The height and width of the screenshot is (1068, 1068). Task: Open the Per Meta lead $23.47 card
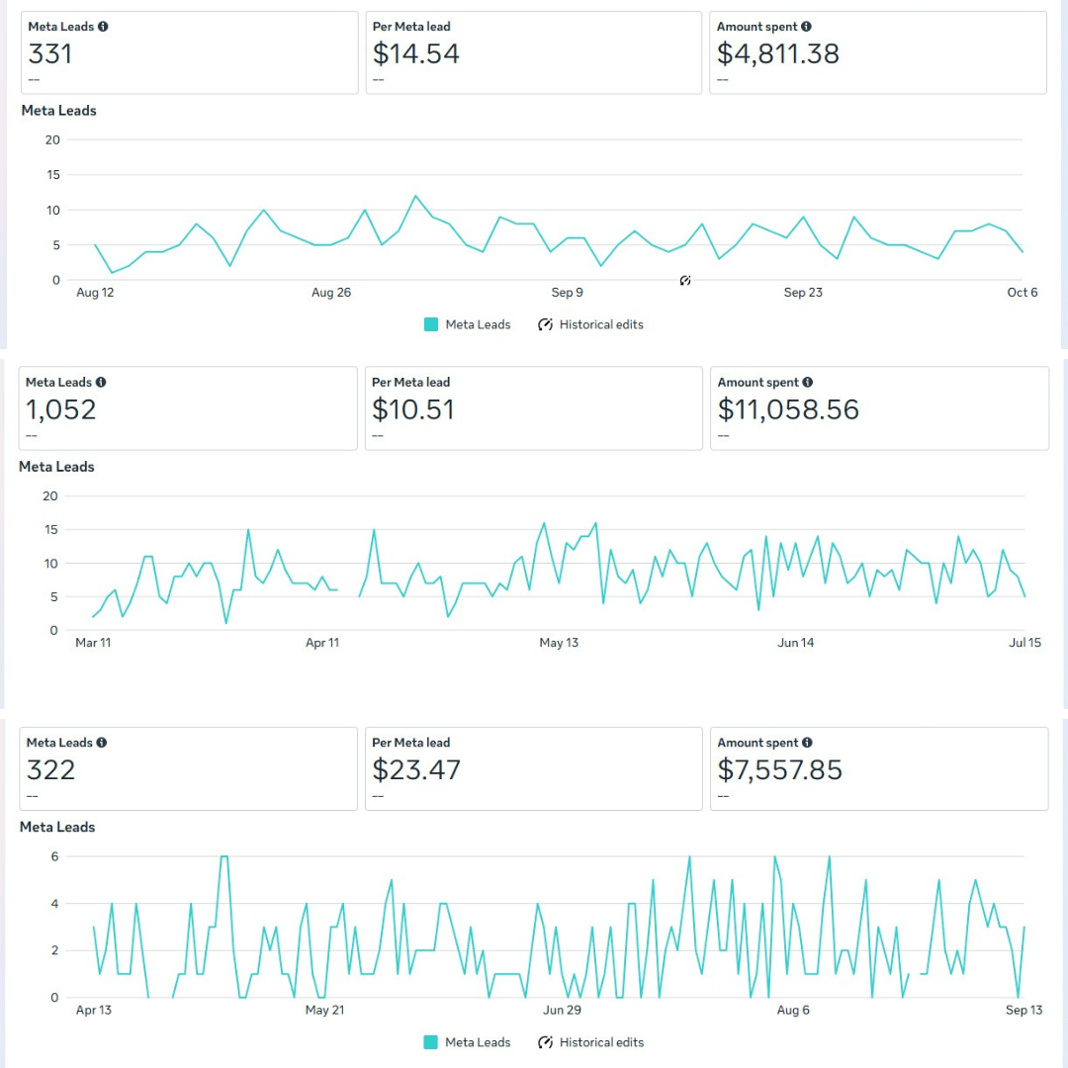(x=533, y=768)
